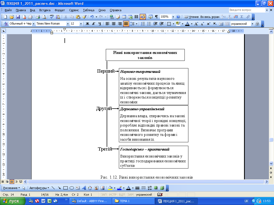This screenshot has width=274, height=205.
Task: Open font size 12 dropdown
Action: click(81, 24)
